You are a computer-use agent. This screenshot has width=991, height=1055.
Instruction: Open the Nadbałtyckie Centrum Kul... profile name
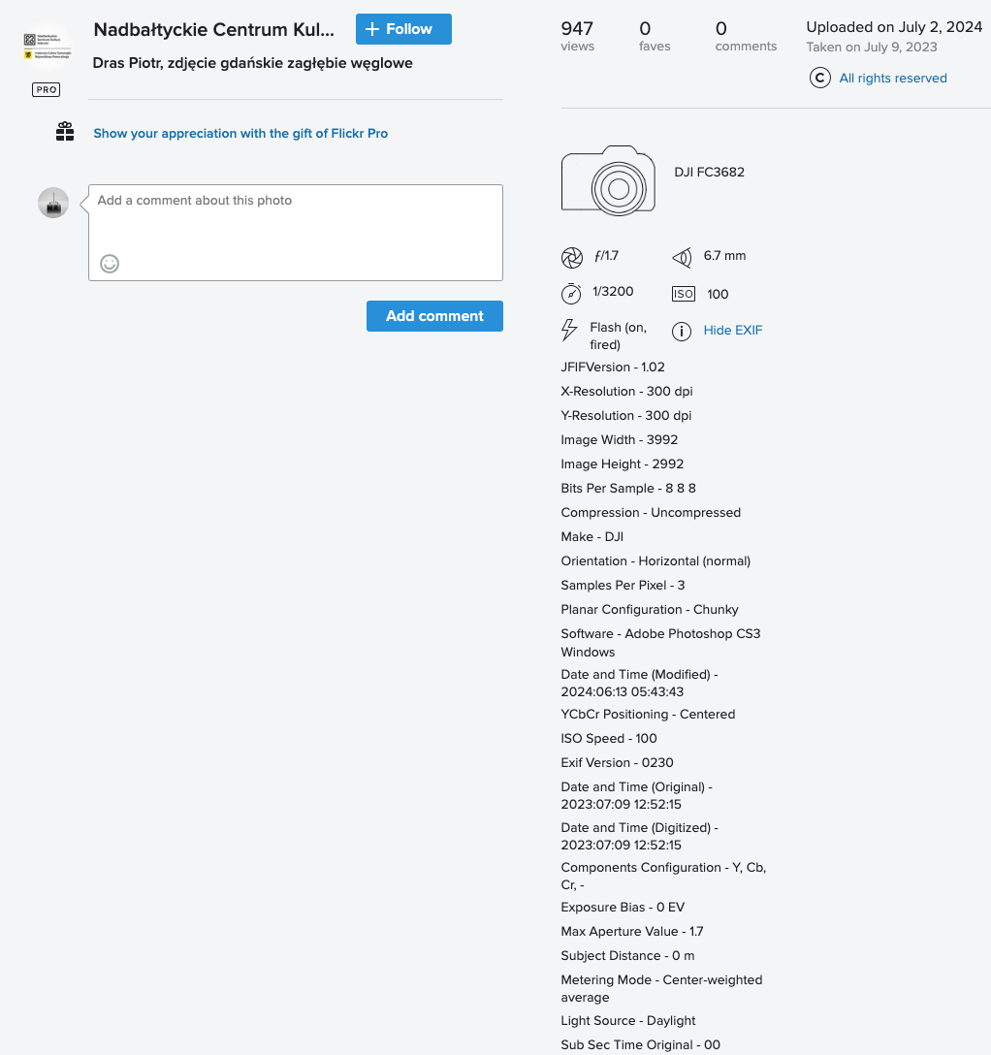pos(214,29)
